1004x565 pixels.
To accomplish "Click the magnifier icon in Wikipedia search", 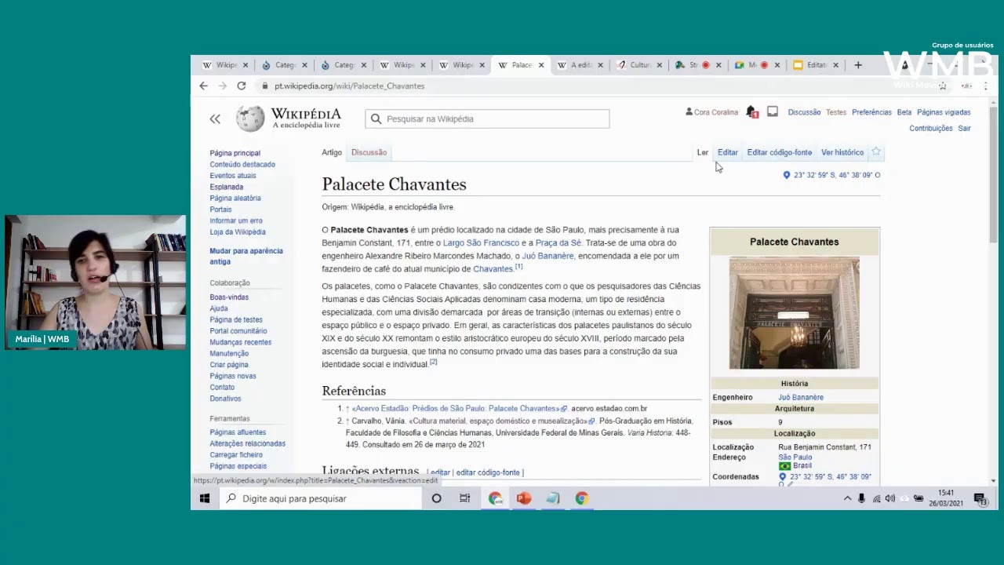I will click(x=376, y=119).
